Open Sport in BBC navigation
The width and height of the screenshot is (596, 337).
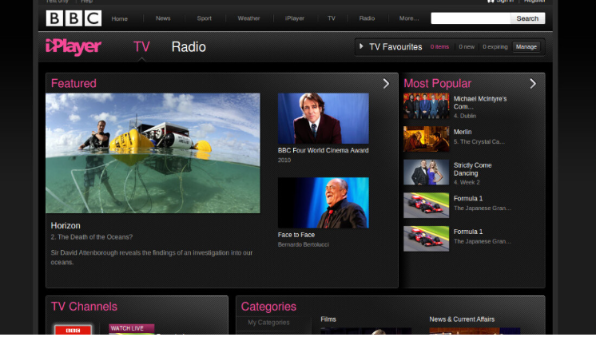(204, 18)
